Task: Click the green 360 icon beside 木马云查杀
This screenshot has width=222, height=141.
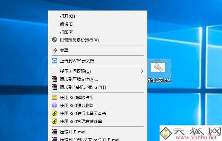Action: pos(54,113)
